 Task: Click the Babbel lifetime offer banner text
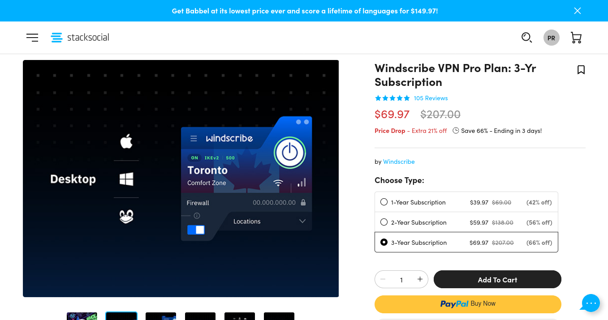[305, 11]
